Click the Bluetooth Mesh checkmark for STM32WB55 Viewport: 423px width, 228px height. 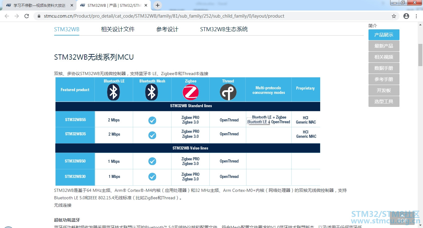(152, 120)
